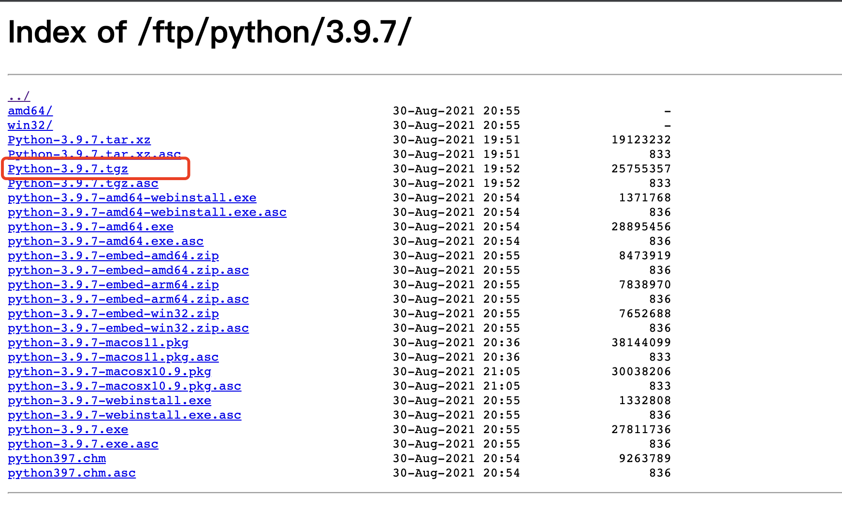The image size is (842, 507).
Task: Open the amd64/ directory link
Action: pos(30,111)
